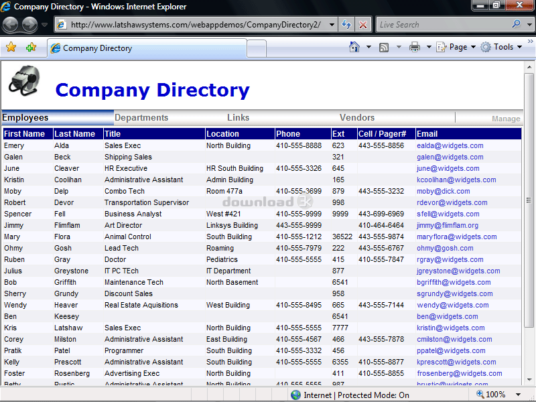The height and width of the screenshot is (402, 536).
Task: Click the Add to Favorites icon
Action: click(x=31, y=47)
